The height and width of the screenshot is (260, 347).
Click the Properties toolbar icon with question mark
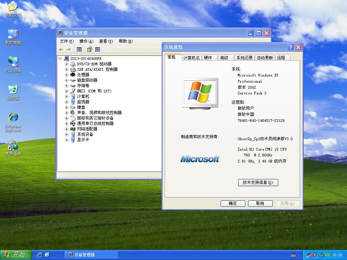click(x=89, y=49)
